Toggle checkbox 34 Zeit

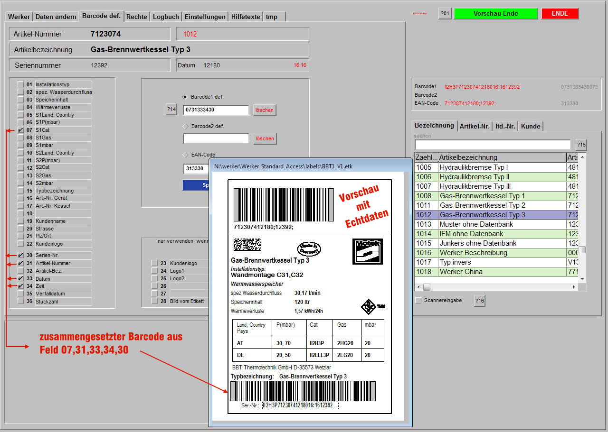click(20, 286)
